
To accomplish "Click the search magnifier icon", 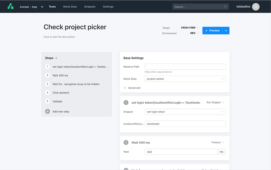I will coord(225,7).
